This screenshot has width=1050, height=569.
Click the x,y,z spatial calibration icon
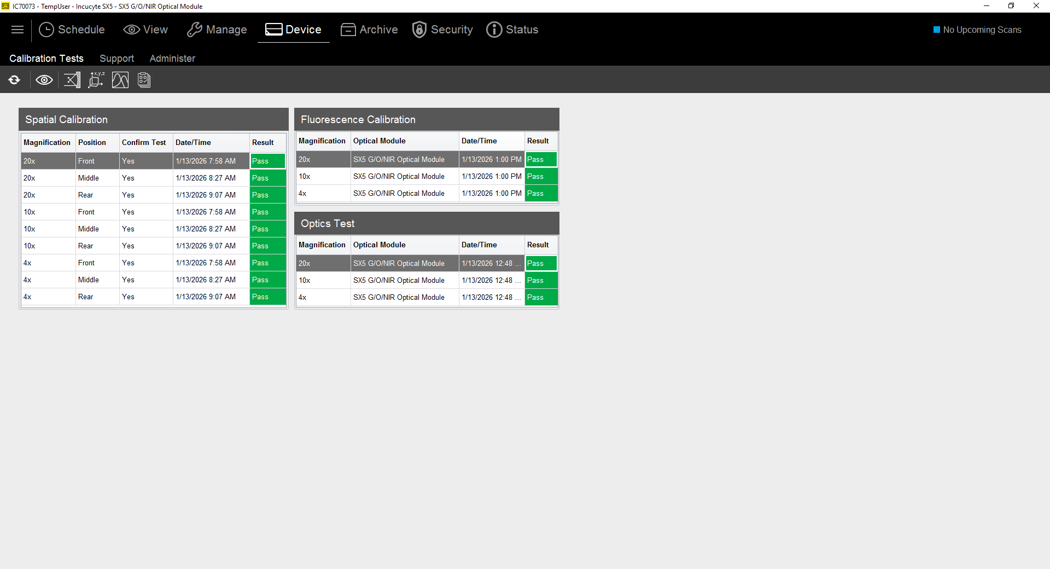(96, 80)
